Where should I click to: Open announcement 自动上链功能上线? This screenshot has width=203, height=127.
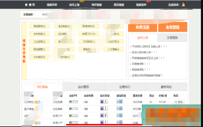tap(147, 52)
